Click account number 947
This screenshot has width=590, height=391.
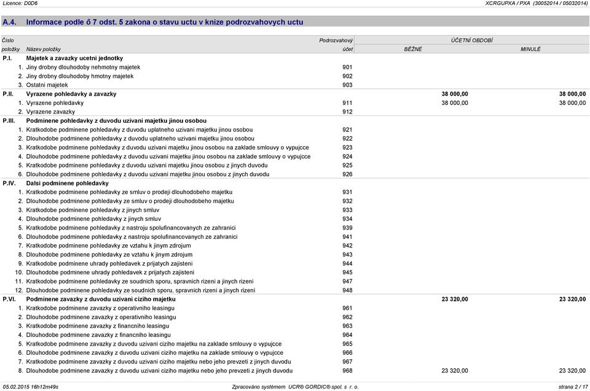tap(347, 282)
